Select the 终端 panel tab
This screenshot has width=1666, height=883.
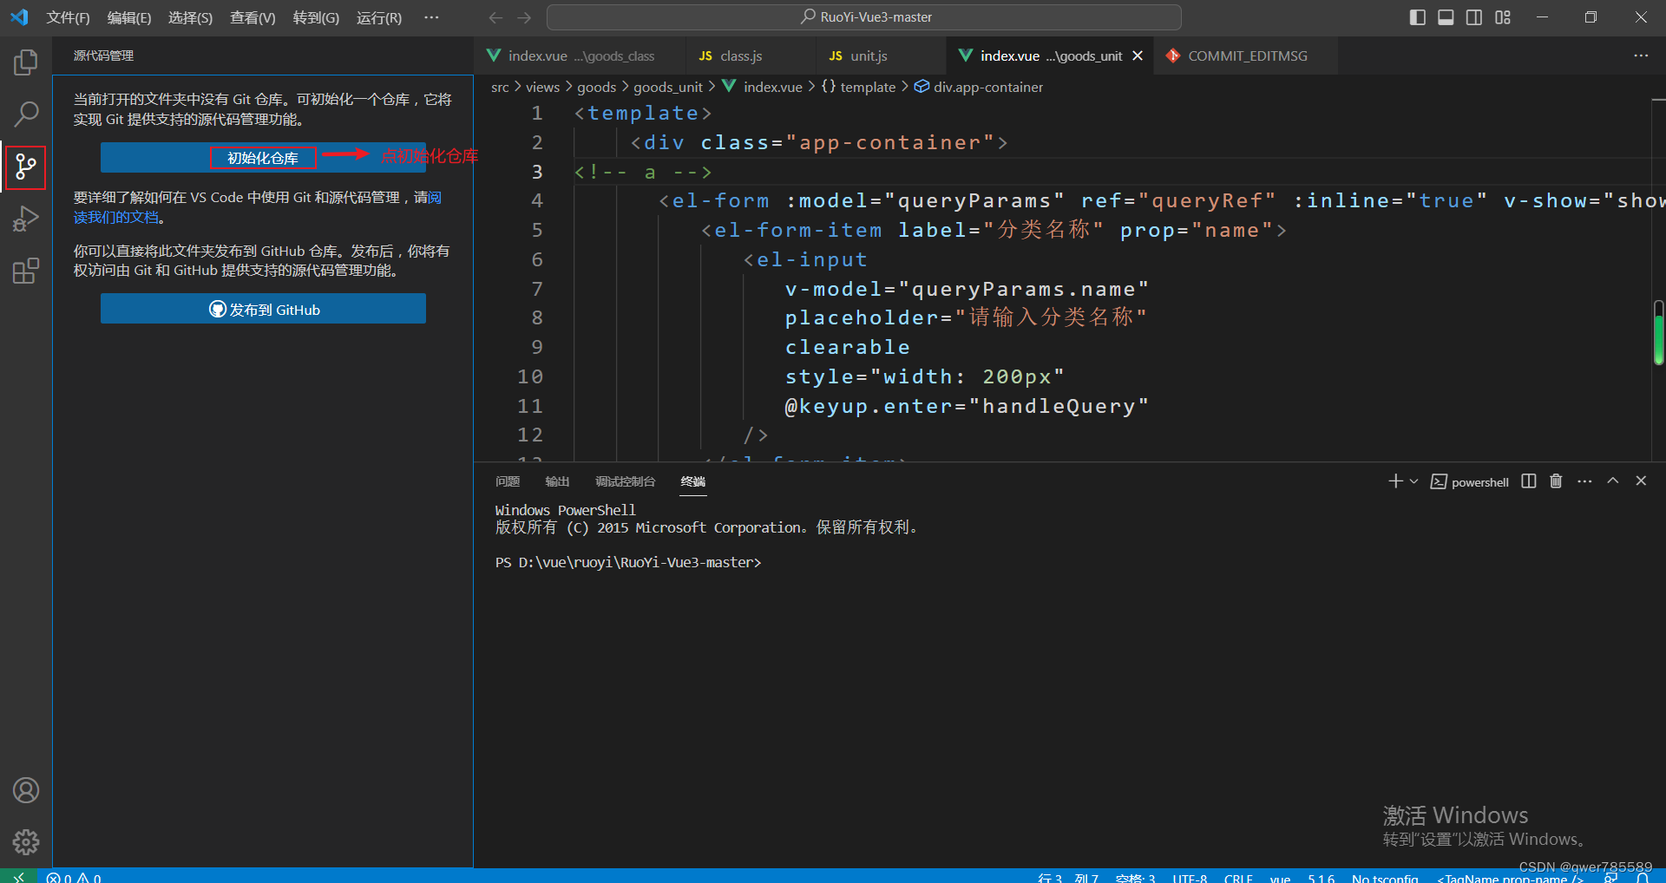692,481
